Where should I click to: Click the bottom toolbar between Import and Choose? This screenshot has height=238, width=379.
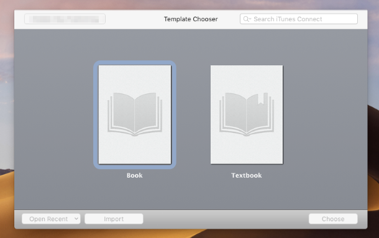(226, 219)
